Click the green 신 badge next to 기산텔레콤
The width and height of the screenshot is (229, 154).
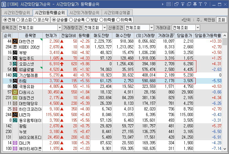(15, 75)
